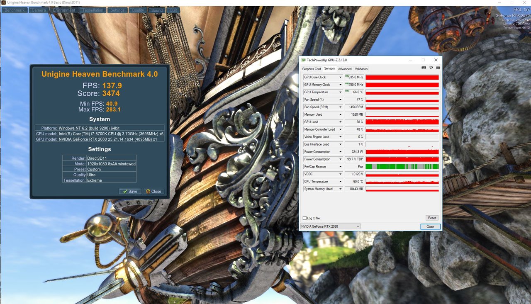The height and width of the screenshot is (304, 531).
Task: Open the Advanced tab in GPU-Z
Action: coord(345,69)
